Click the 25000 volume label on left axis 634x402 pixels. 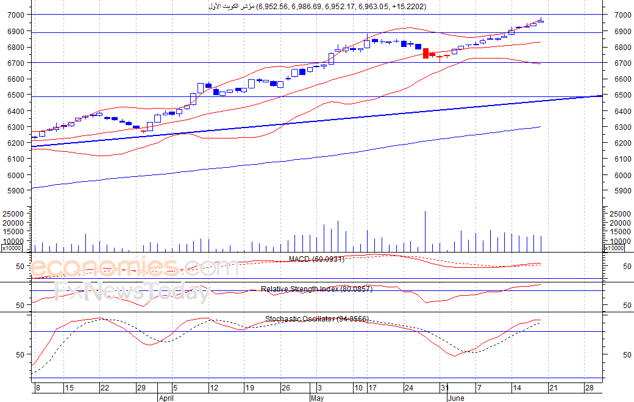tap(14, 214)
